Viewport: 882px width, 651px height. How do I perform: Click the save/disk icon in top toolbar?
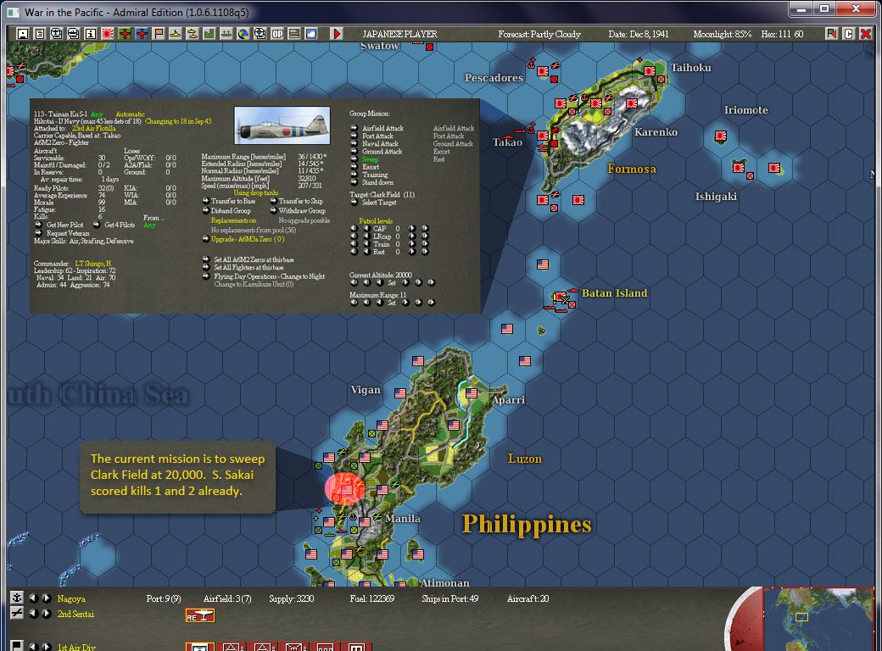(23, 34)
